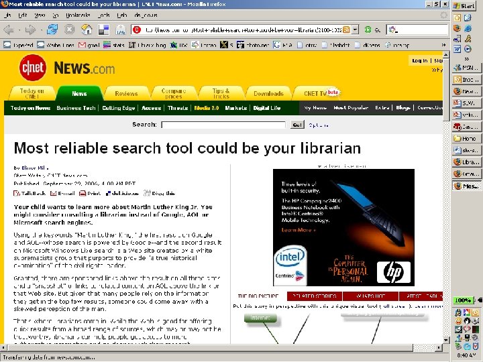Viewport: 483px width, 362px height.
Task: Click the Windows Start button
Action: [465, 6]
